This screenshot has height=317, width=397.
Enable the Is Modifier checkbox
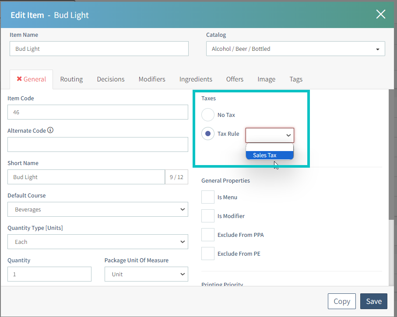point(208,216)
